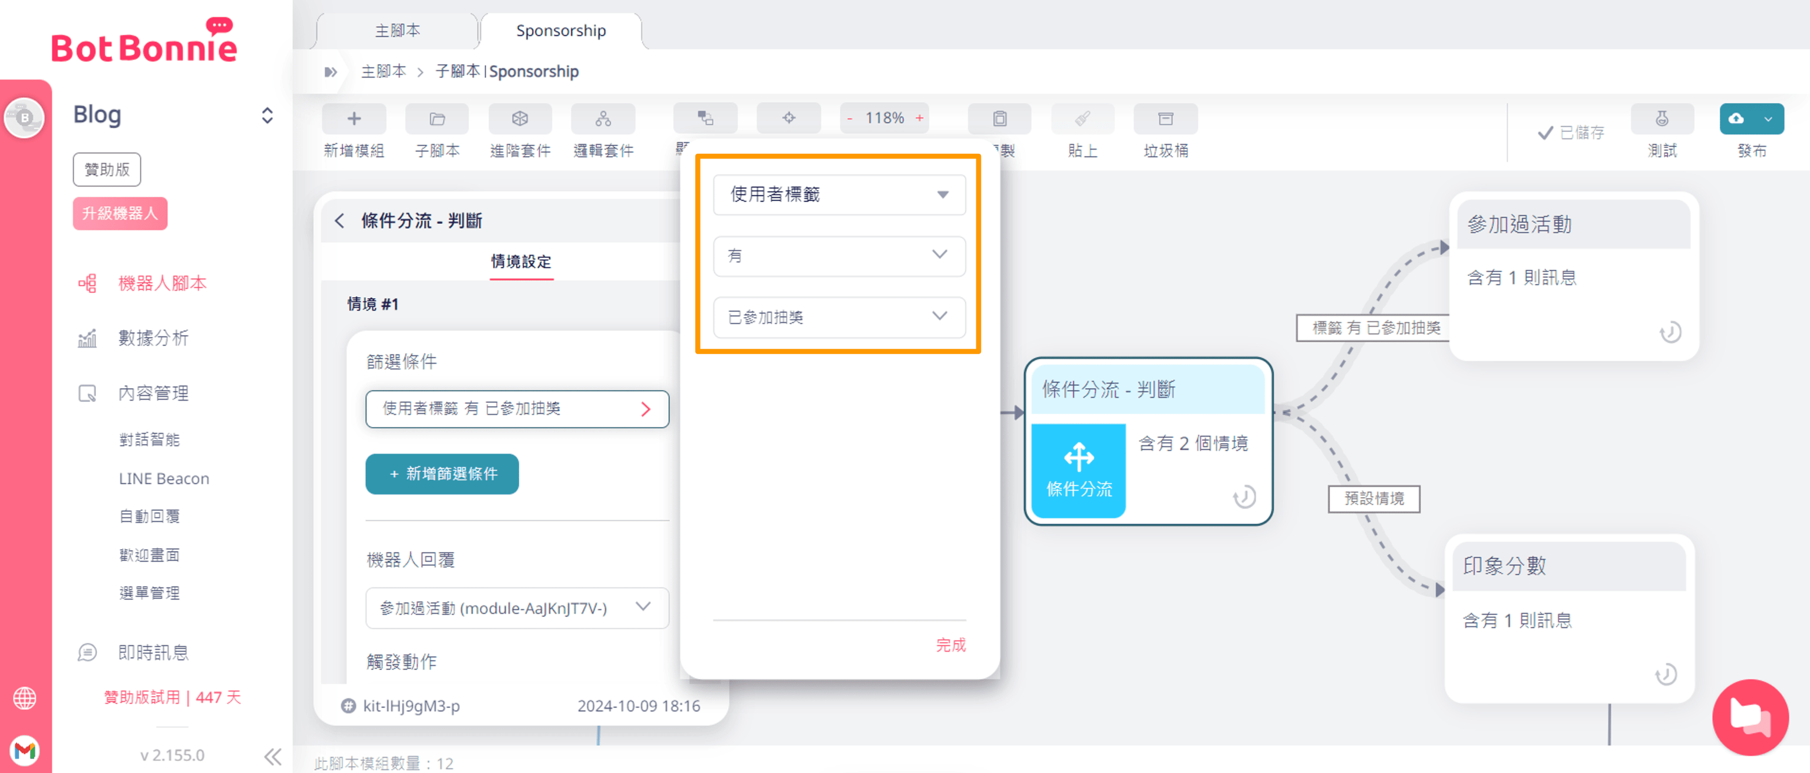Screen dimensions: 1810x773
Task: Collapse the sidebar with double-chevron icon
Action: pyautogui.click(x=272, y=756)
